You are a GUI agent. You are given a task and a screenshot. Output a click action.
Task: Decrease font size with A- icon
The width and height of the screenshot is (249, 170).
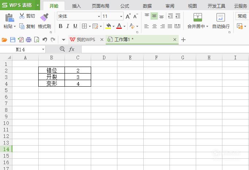pos(136,16)
